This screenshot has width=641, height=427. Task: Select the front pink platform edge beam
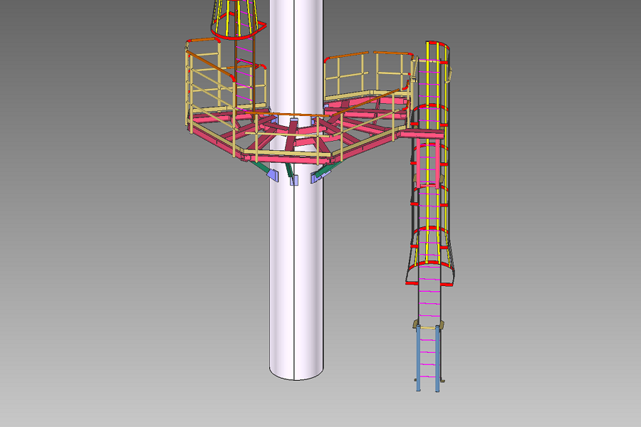[285, 154]
